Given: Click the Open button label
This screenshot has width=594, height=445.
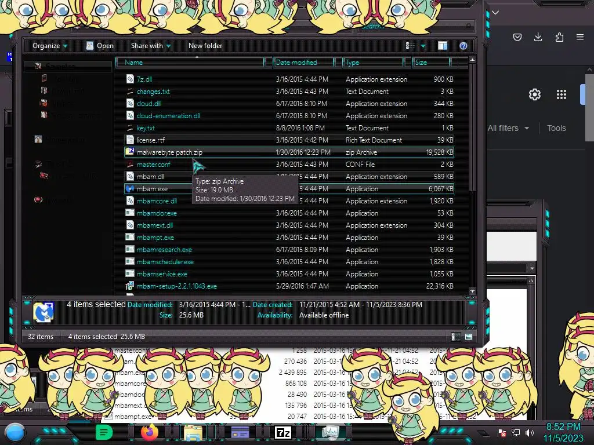Looking at the screenshot, I should click(x=106, y=46).
